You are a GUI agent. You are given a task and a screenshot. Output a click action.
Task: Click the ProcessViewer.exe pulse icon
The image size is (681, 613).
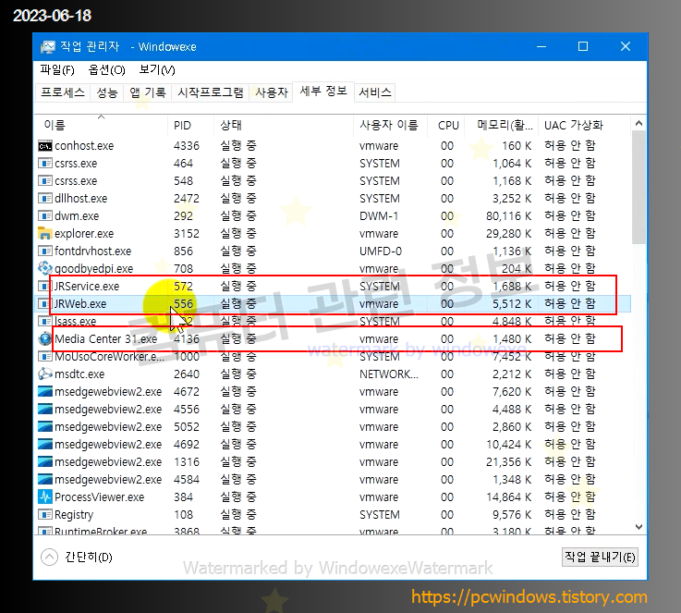coord(45,497)
